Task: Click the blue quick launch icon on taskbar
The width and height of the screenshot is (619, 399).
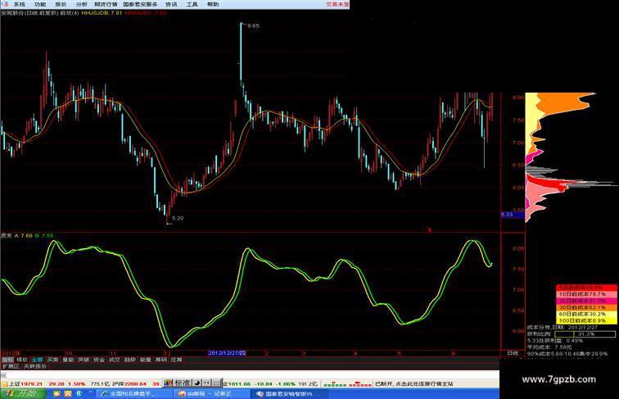Action: pos(79,394)
